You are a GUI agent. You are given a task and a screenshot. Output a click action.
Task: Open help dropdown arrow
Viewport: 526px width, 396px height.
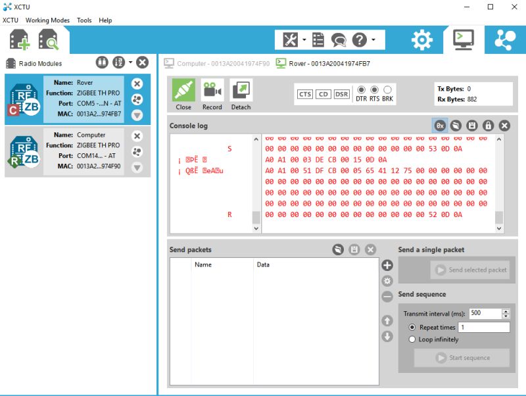373,40
